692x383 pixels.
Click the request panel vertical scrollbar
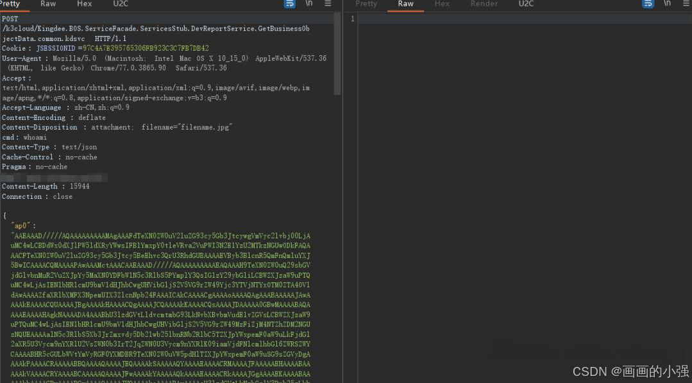tap(337, 54)
